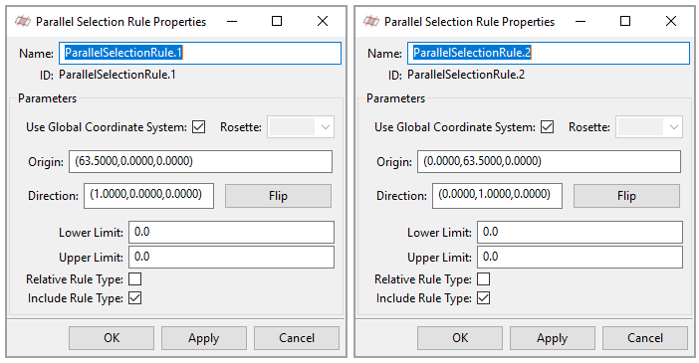Viewport: 699px width, 363px height.
Task: Toggle Use Global Coordinate System in ParallelSelectionRule.2 dialog
Action: click(x=548, y=127)
